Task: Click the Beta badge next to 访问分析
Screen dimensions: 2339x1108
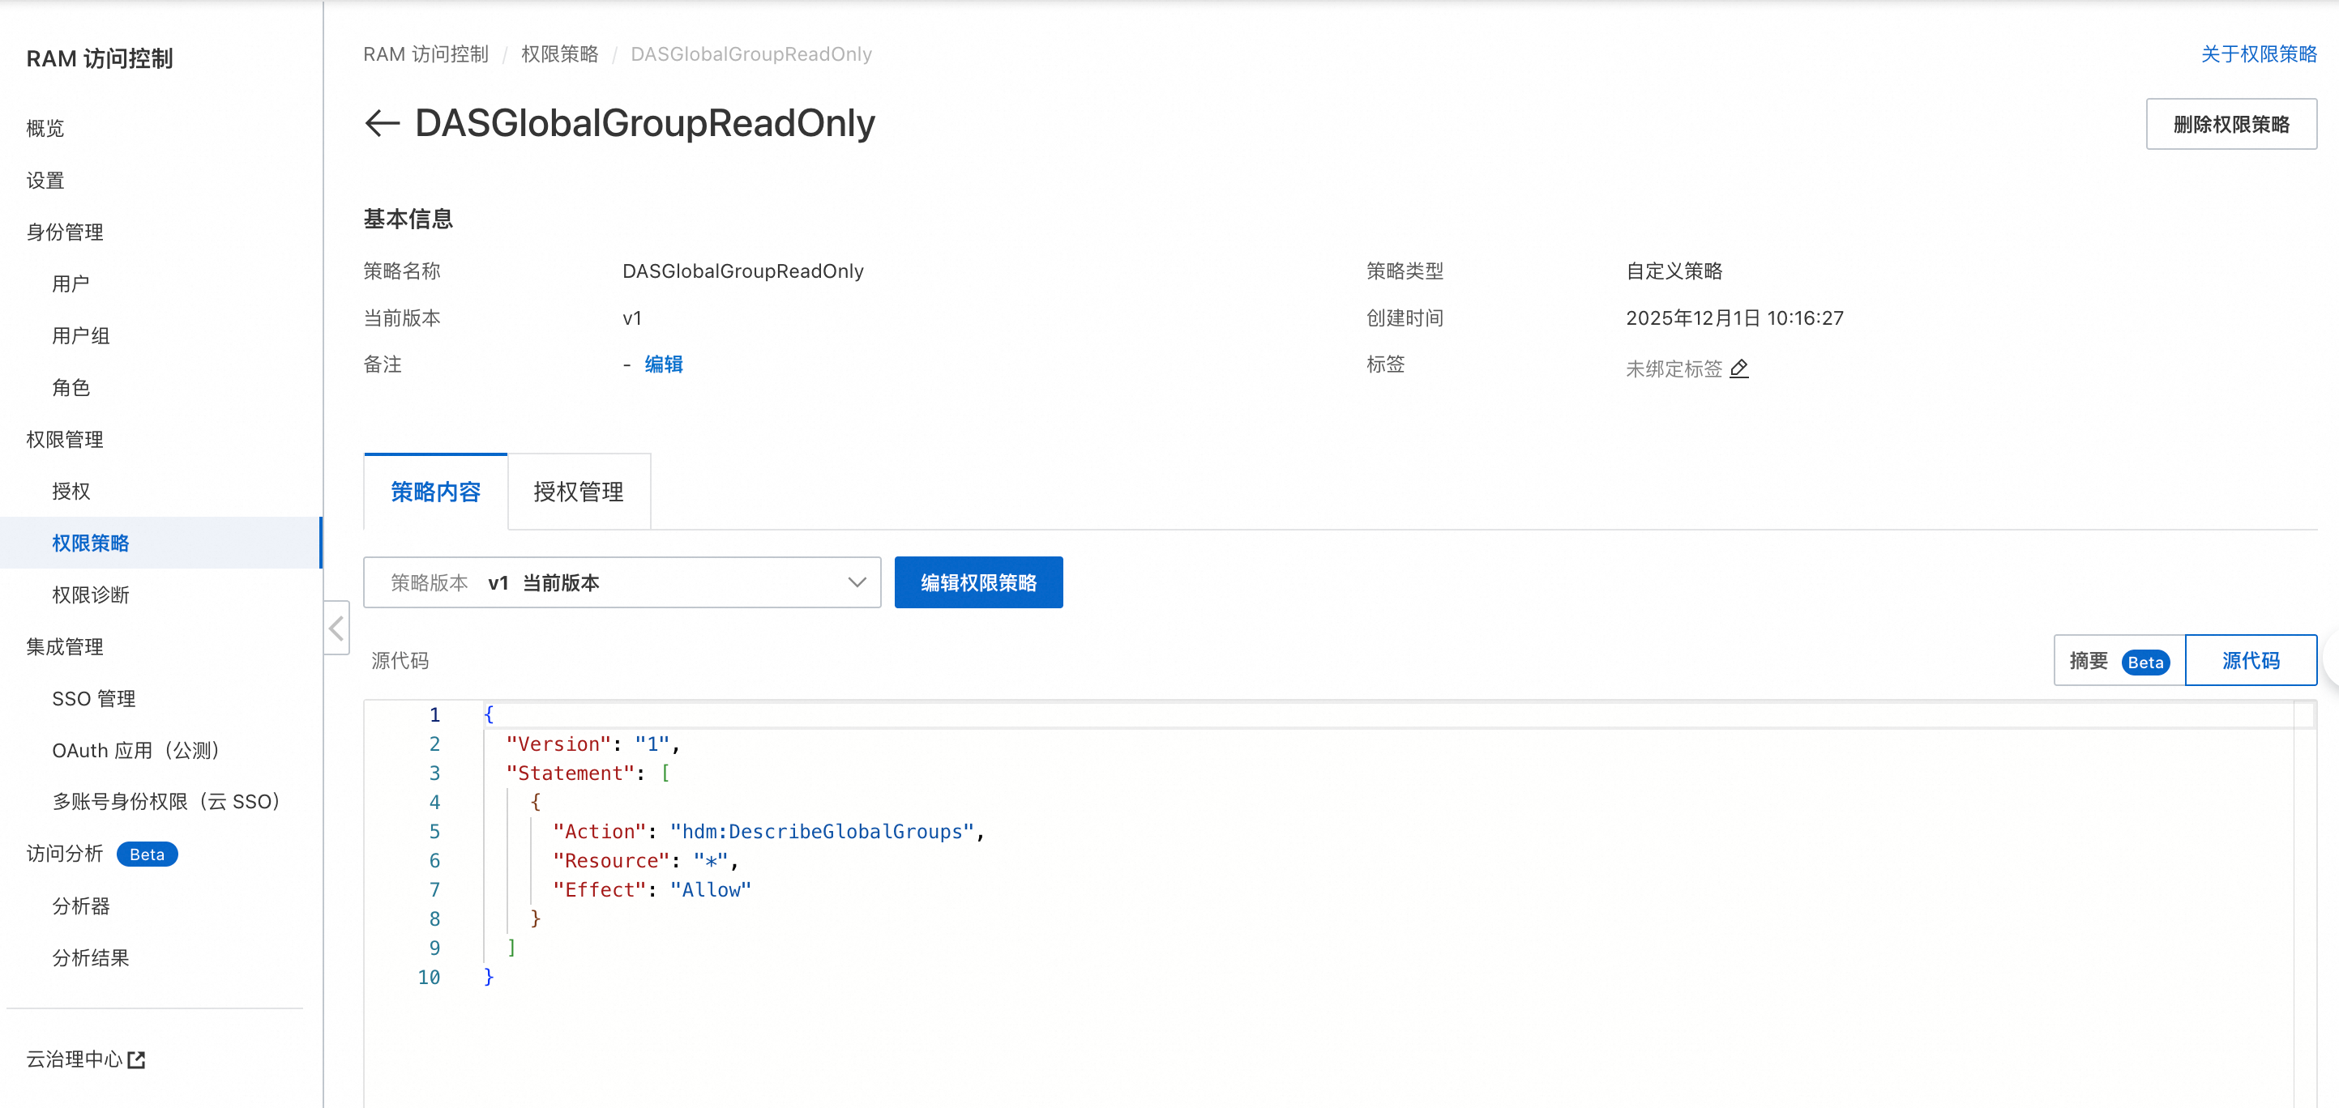Action: [147, 854]
